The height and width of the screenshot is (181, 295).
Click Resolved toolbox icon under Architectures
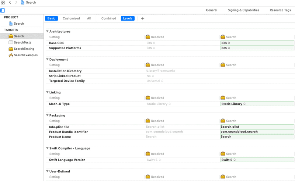[148, 37]
